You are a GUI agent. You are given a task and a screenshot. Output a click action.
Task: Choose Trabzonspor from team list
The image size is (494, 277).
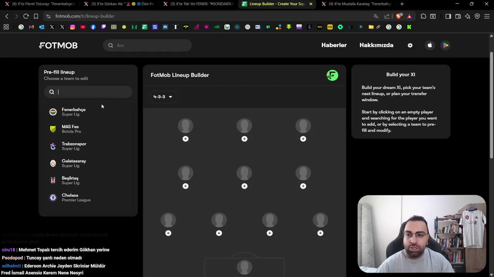(88, 146)
